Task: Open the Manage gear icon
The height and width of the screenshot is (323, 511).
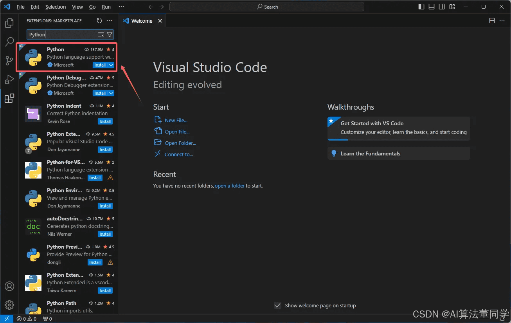Action: (x=9, y=305)
